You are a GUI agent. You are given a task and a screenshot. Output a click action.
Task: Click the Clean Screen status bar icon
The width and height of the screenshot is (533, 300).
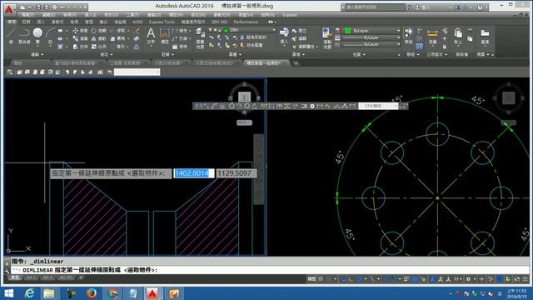[x=517, y=279]
